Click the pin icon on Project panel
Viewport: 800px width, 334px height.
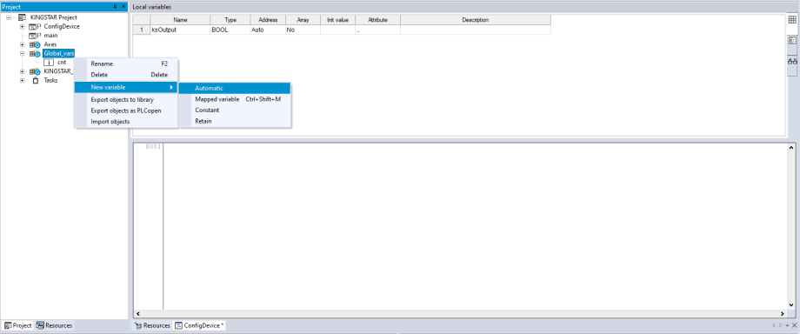(x=115, y=6)
